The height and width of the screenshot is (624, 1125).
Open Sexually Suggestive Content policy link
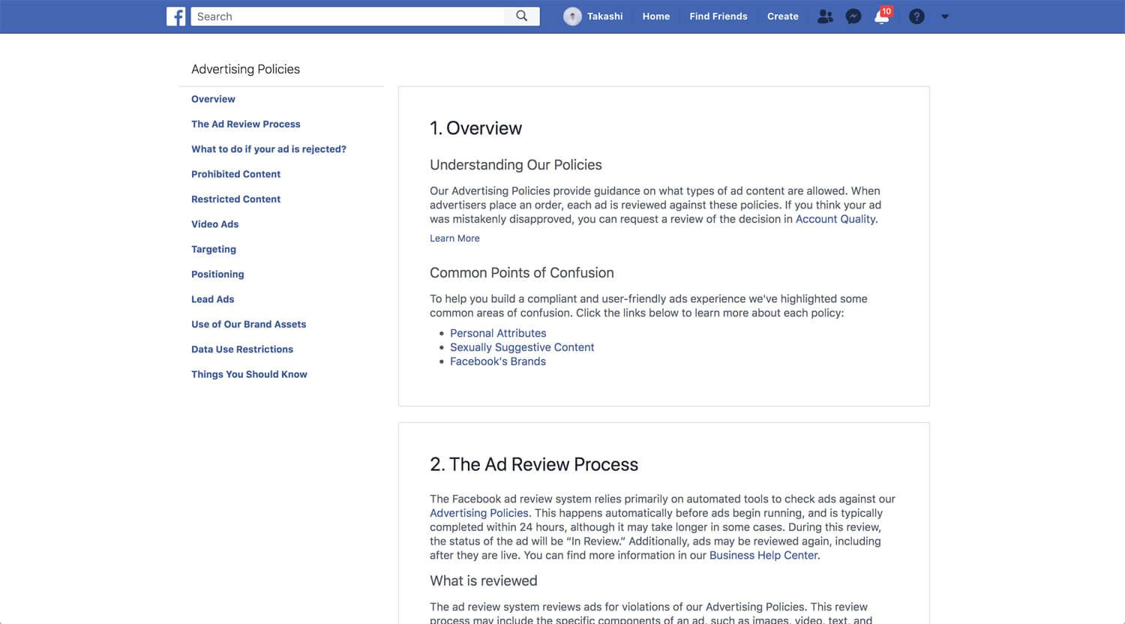click(x=522, y=347)
